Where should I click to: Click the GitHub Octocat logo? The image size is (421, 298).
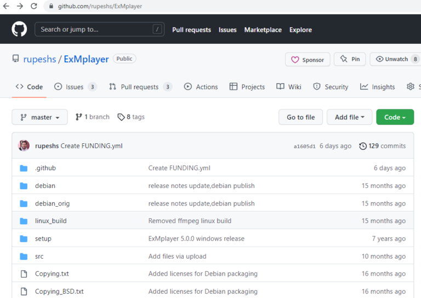coord(19,30)
